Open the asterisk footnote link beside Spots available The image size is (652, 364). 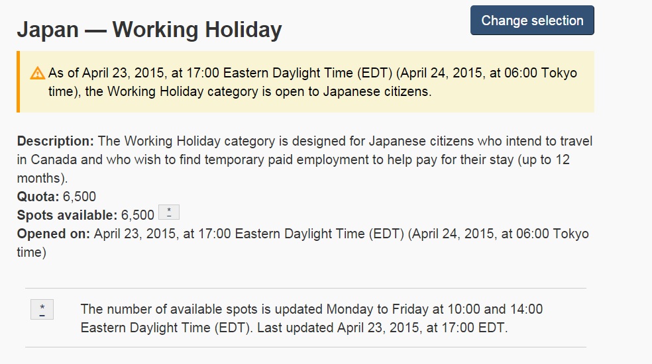click(x=169, y=212)
